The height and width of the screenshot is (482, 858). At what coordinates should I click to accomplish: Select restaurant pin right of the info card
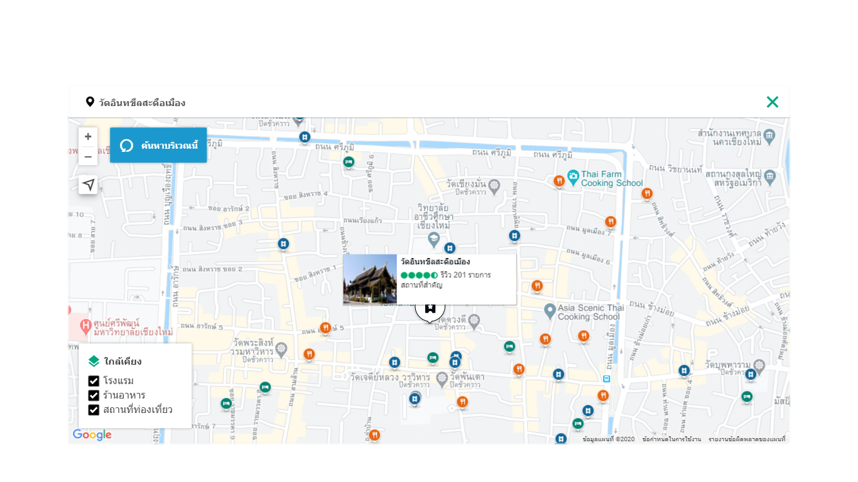(536, 286)
